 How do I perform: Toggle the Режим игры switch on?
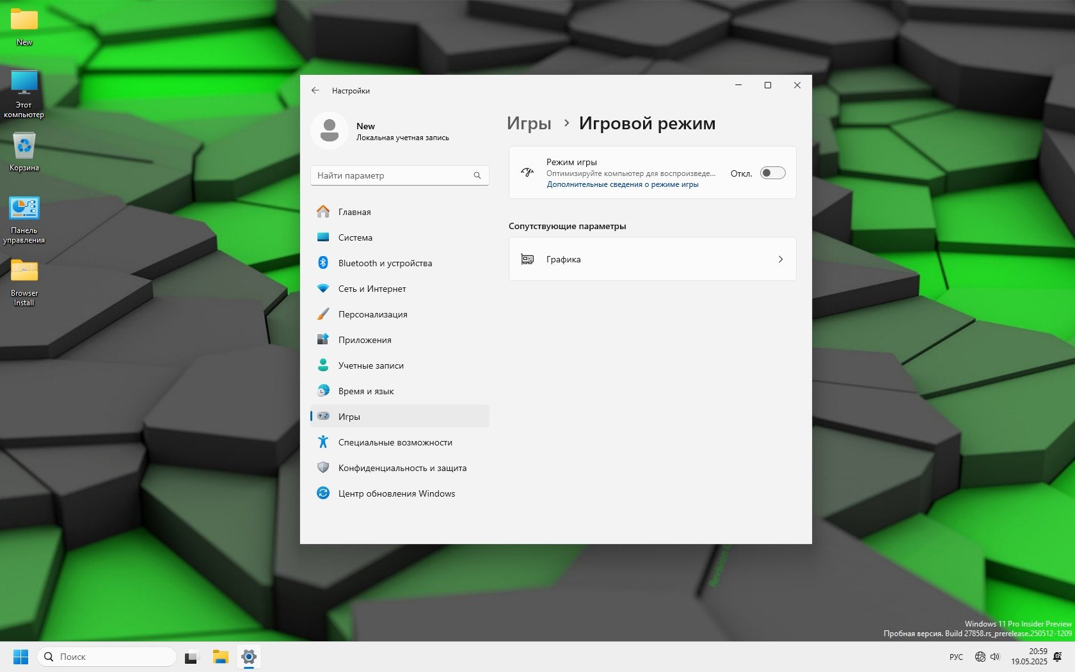(772, 173)
